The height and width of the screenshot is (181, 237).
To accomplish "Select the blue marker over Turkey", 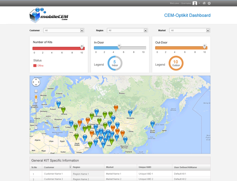I will 71,124.
